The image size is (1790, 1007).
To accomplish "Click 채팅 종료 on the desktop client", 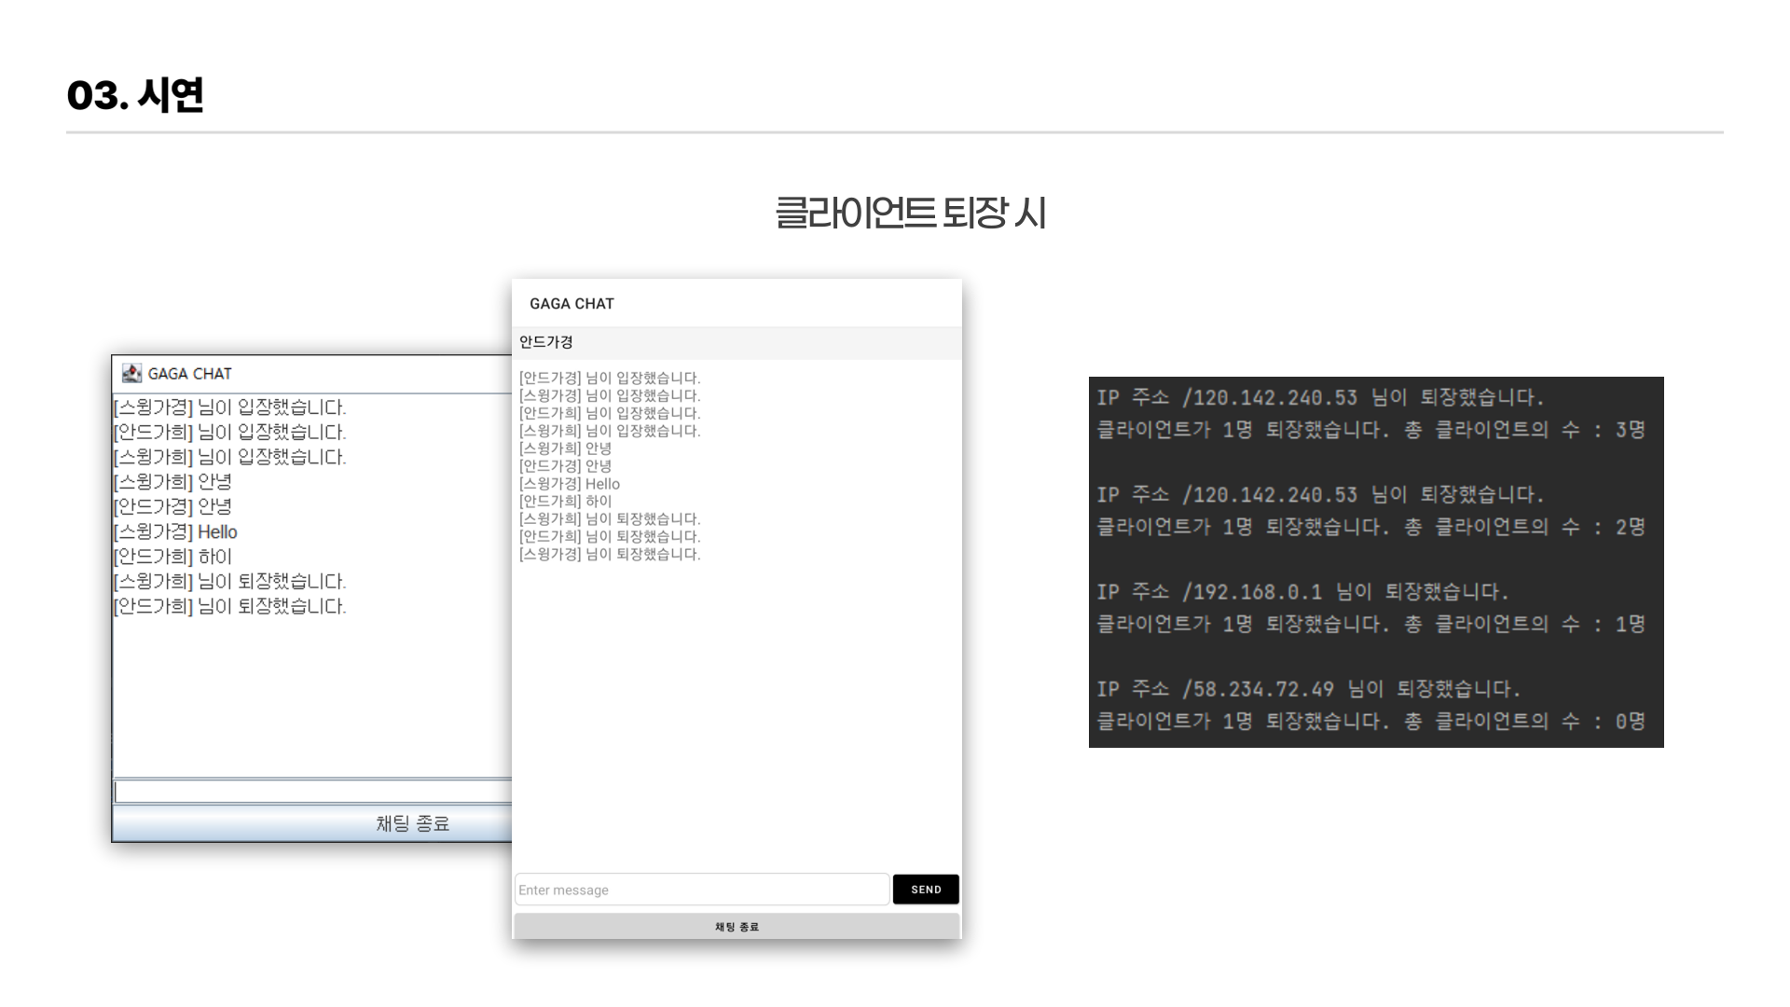I will pos(413,823).
